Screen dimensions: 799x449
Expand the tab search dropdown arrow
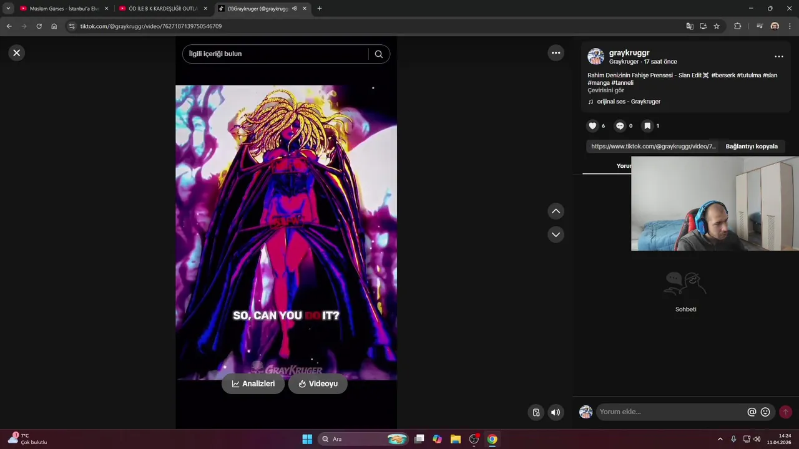8,9
